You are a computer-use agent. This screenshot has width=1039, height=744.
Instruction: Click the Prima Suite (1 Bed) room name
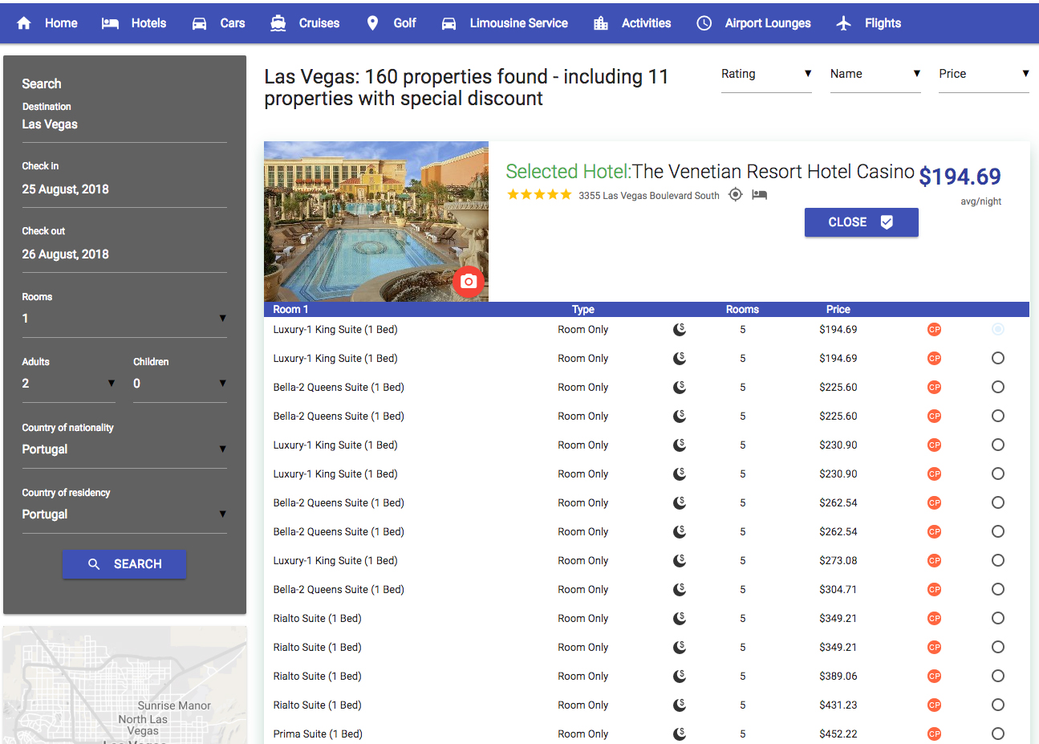pyautogui.click(x=318, y=734)
